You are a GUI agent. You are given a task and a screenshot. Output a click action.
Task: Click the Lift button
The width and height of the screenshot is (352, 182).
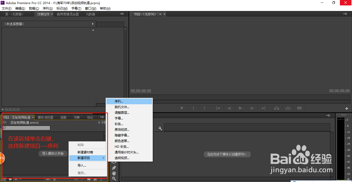(276, 108)
